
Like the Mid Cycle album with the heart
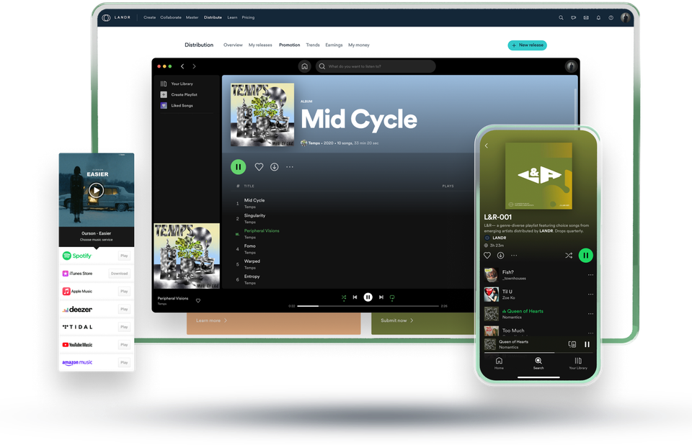pyautogui.click(x=259, y=166)
